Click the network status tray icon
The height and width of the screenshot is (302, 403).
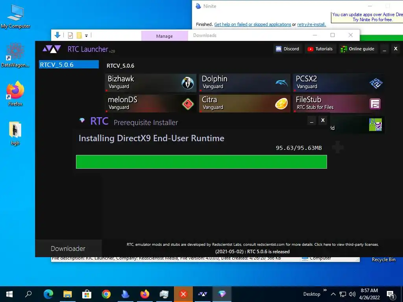click(343, 294)
